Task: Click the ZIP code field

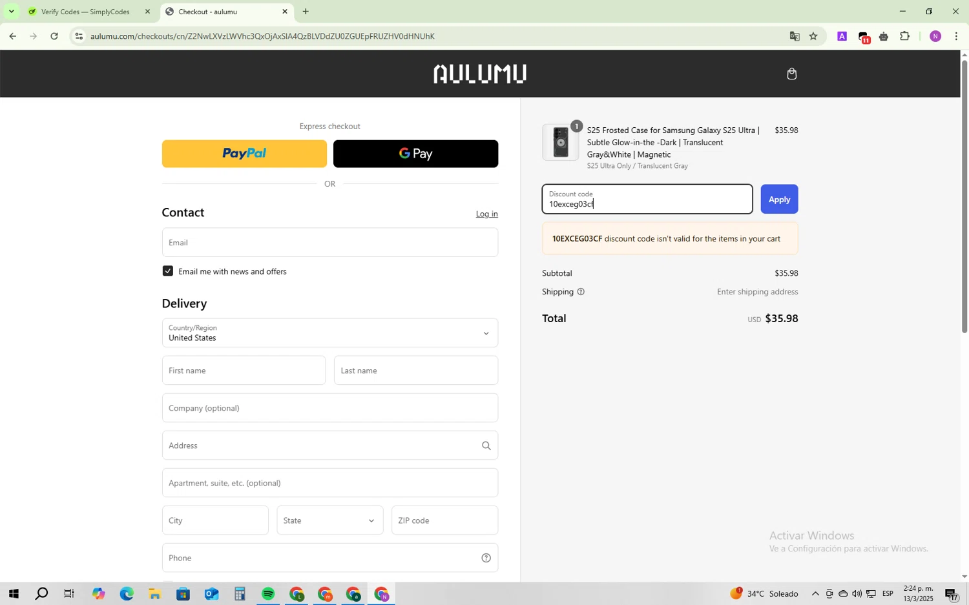Action: click(x=444, y=520)
